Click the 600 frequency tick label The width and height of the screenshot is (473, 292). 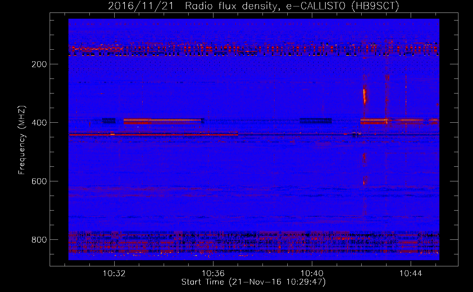coord(39,181)
